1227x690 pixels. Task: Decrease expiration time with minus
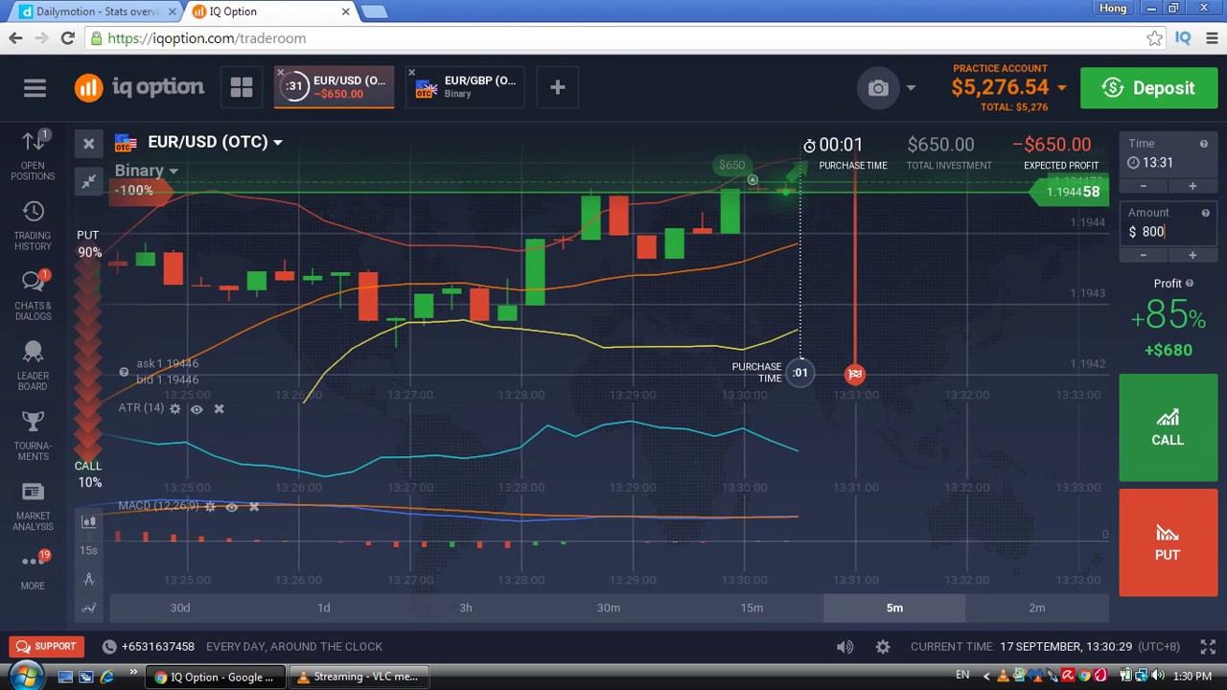pos(1143,186)
